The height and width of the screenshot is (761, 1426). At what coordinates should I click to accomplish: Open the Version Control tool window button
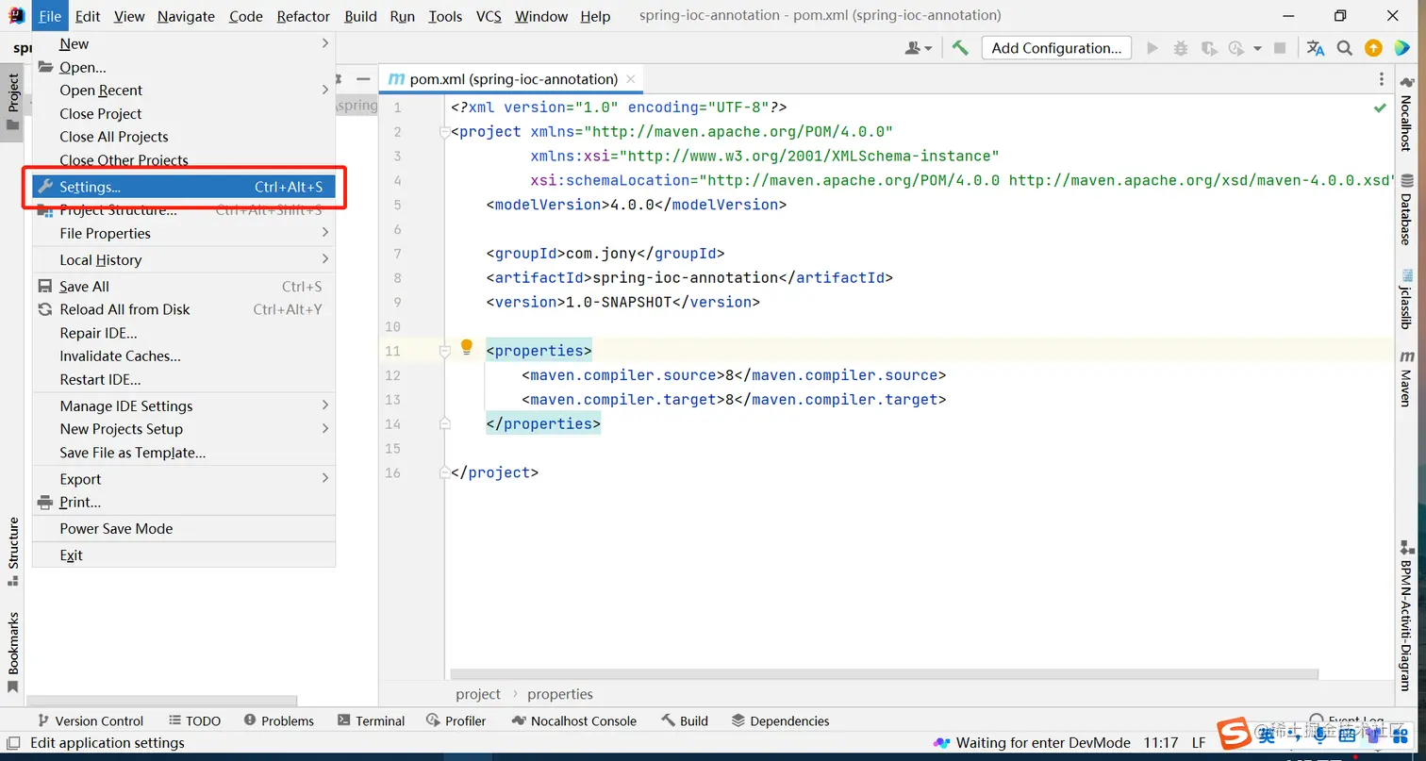point(89,721)
